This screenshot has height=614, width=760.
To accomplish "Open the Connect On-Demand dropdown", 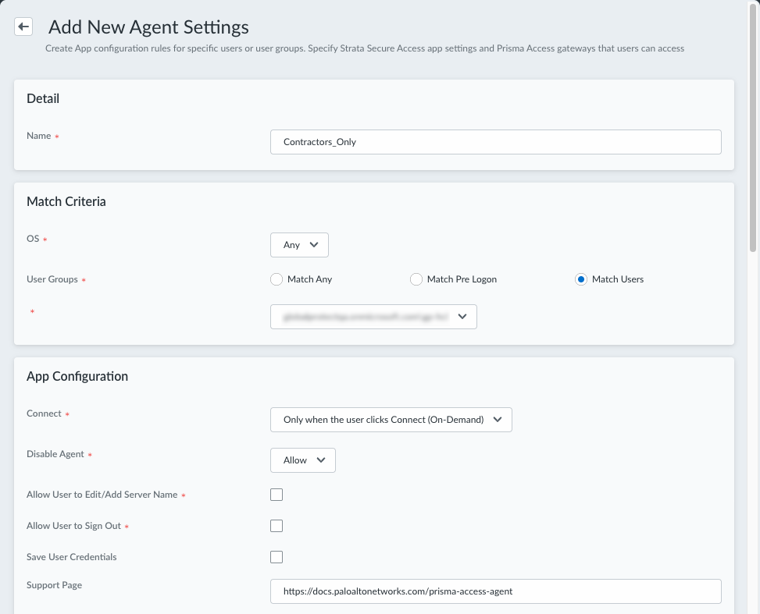I will (391, 419).
